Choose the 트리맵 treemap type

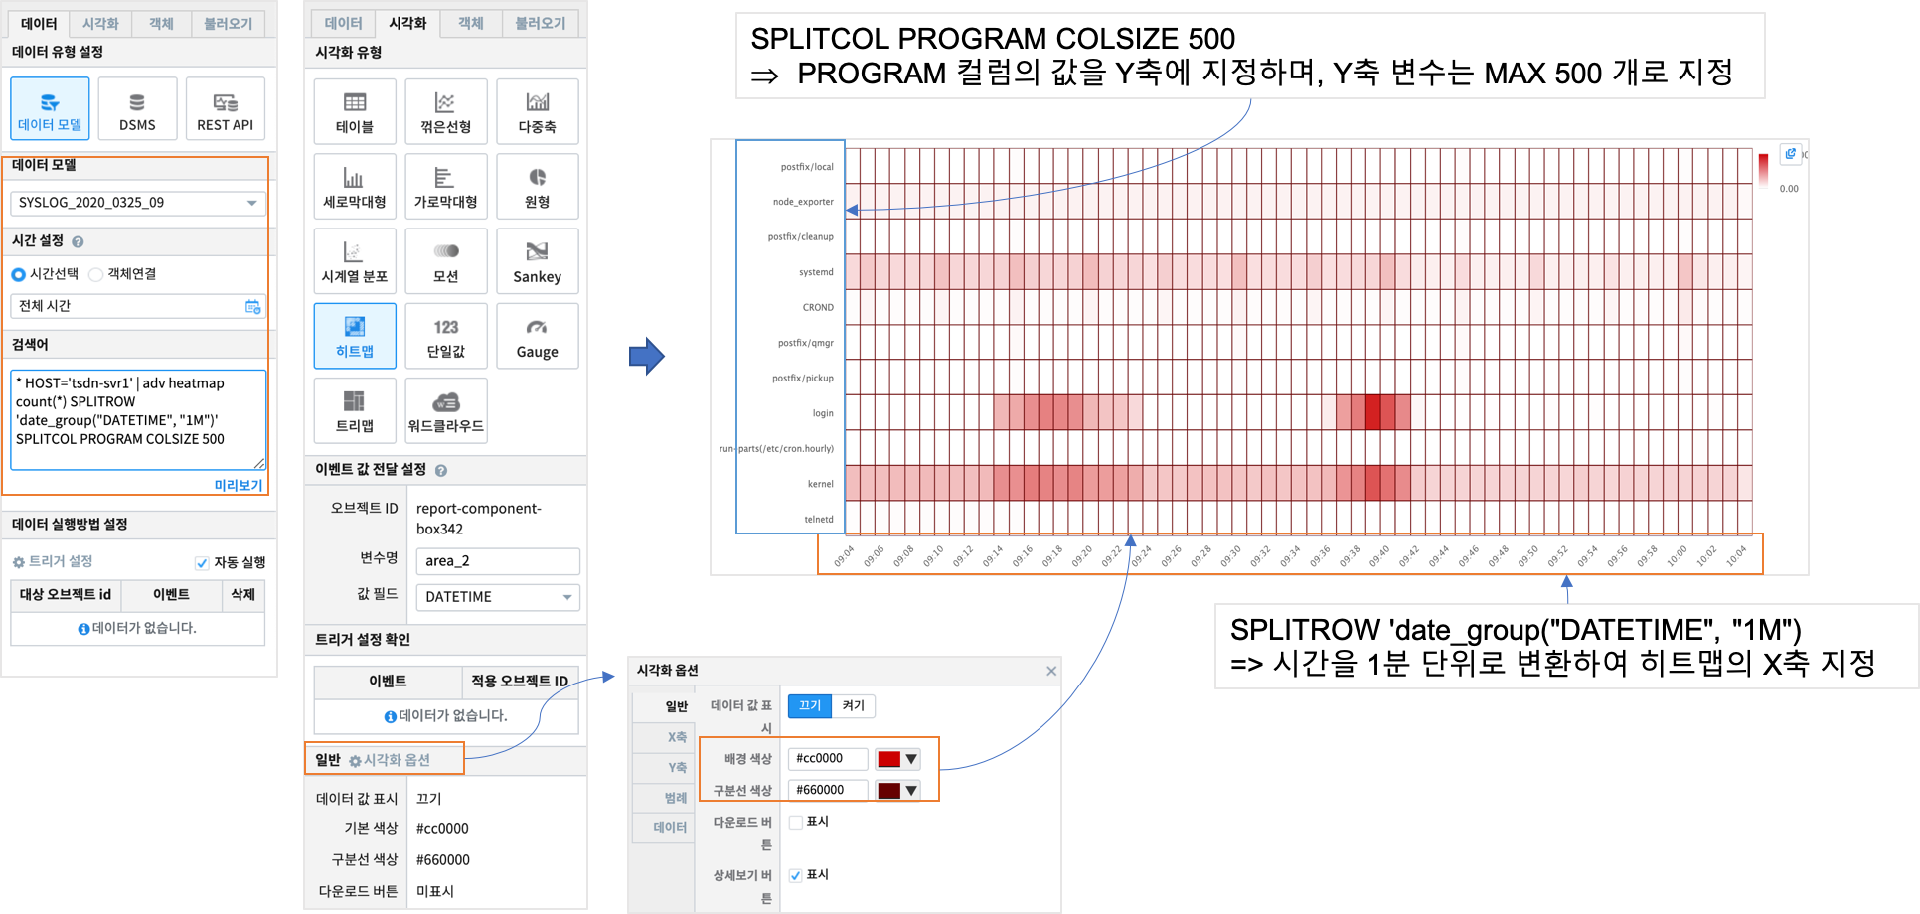click(x=355, y=410)
